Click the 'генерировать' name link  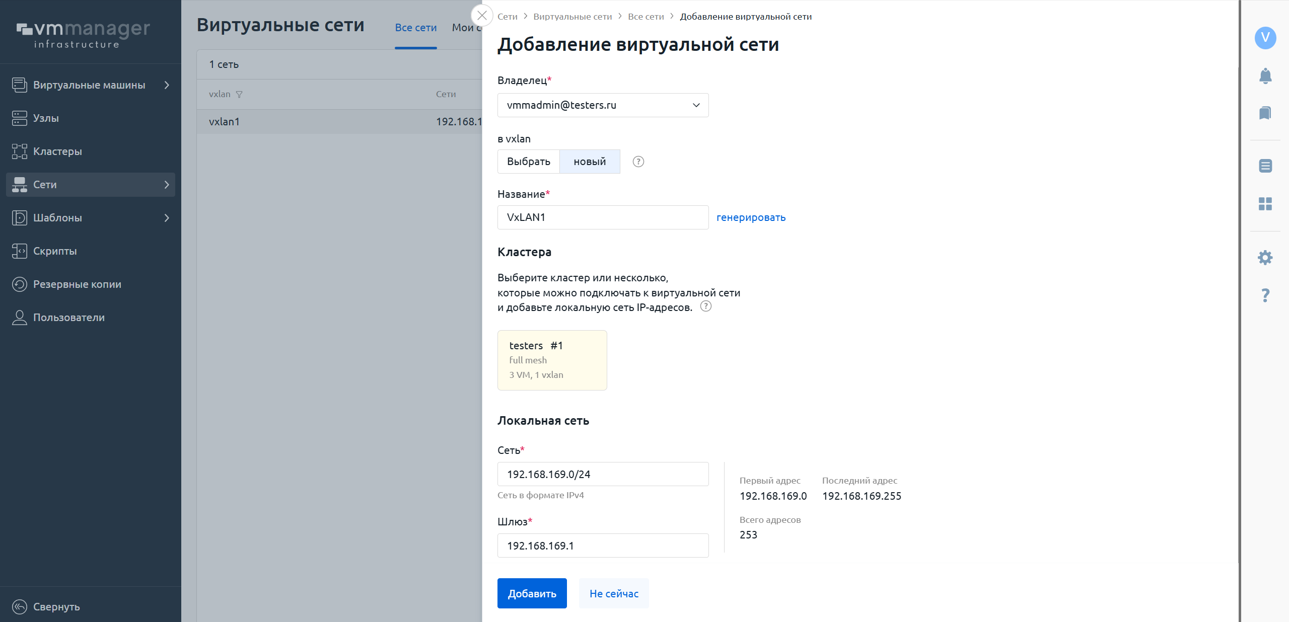[x=751, y=217]
